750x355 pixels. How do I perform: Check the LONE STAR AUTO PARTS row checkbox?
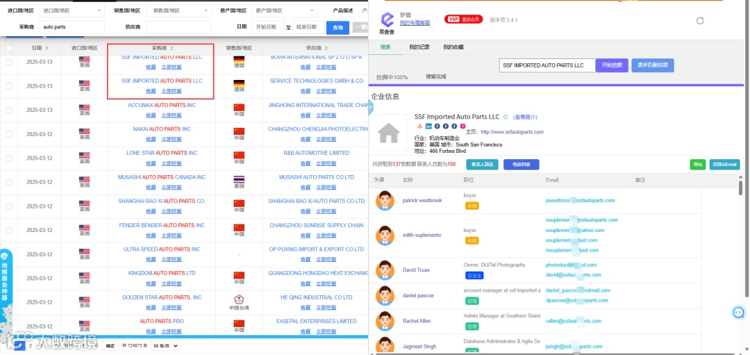tap(9, 158)
